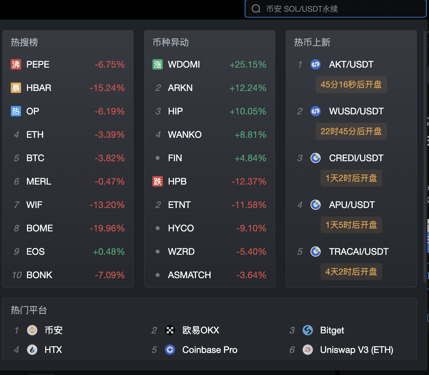Click the Uniswap V3 logo icon
The width and height of the screenshot is (429, 375).
pos(308,350)
